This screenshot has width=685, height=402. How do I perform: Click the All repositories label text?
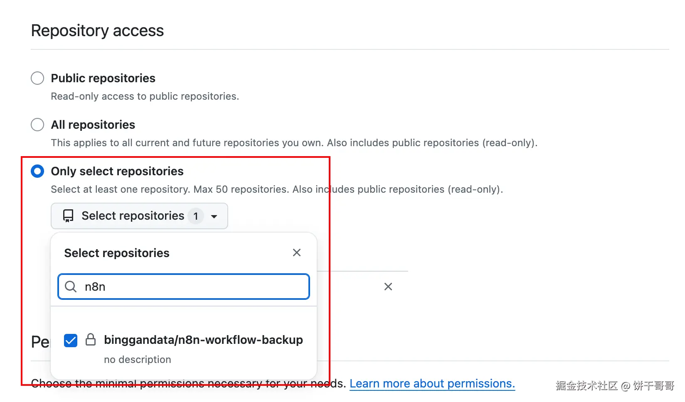pyautogui.click(x=93, y=125)
